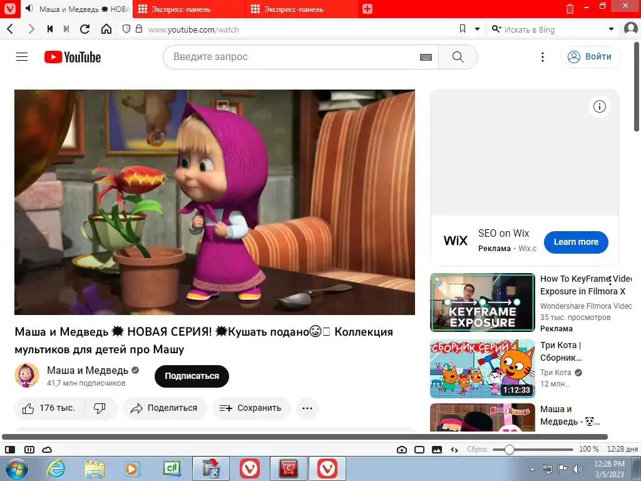Click the Поделиться share button

coord(165,408)
